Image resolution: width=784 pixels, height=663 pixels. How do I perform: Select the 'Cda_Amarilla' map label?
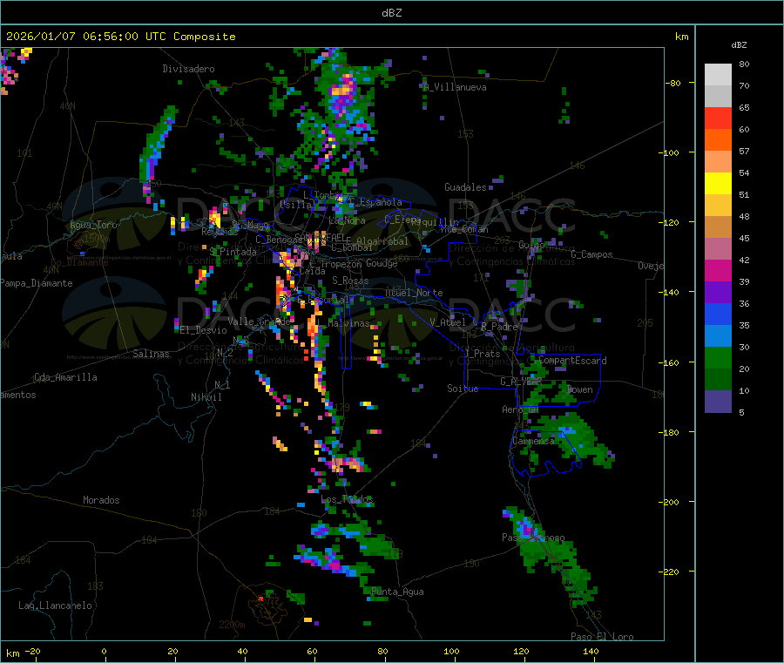[x=65, y=377]
